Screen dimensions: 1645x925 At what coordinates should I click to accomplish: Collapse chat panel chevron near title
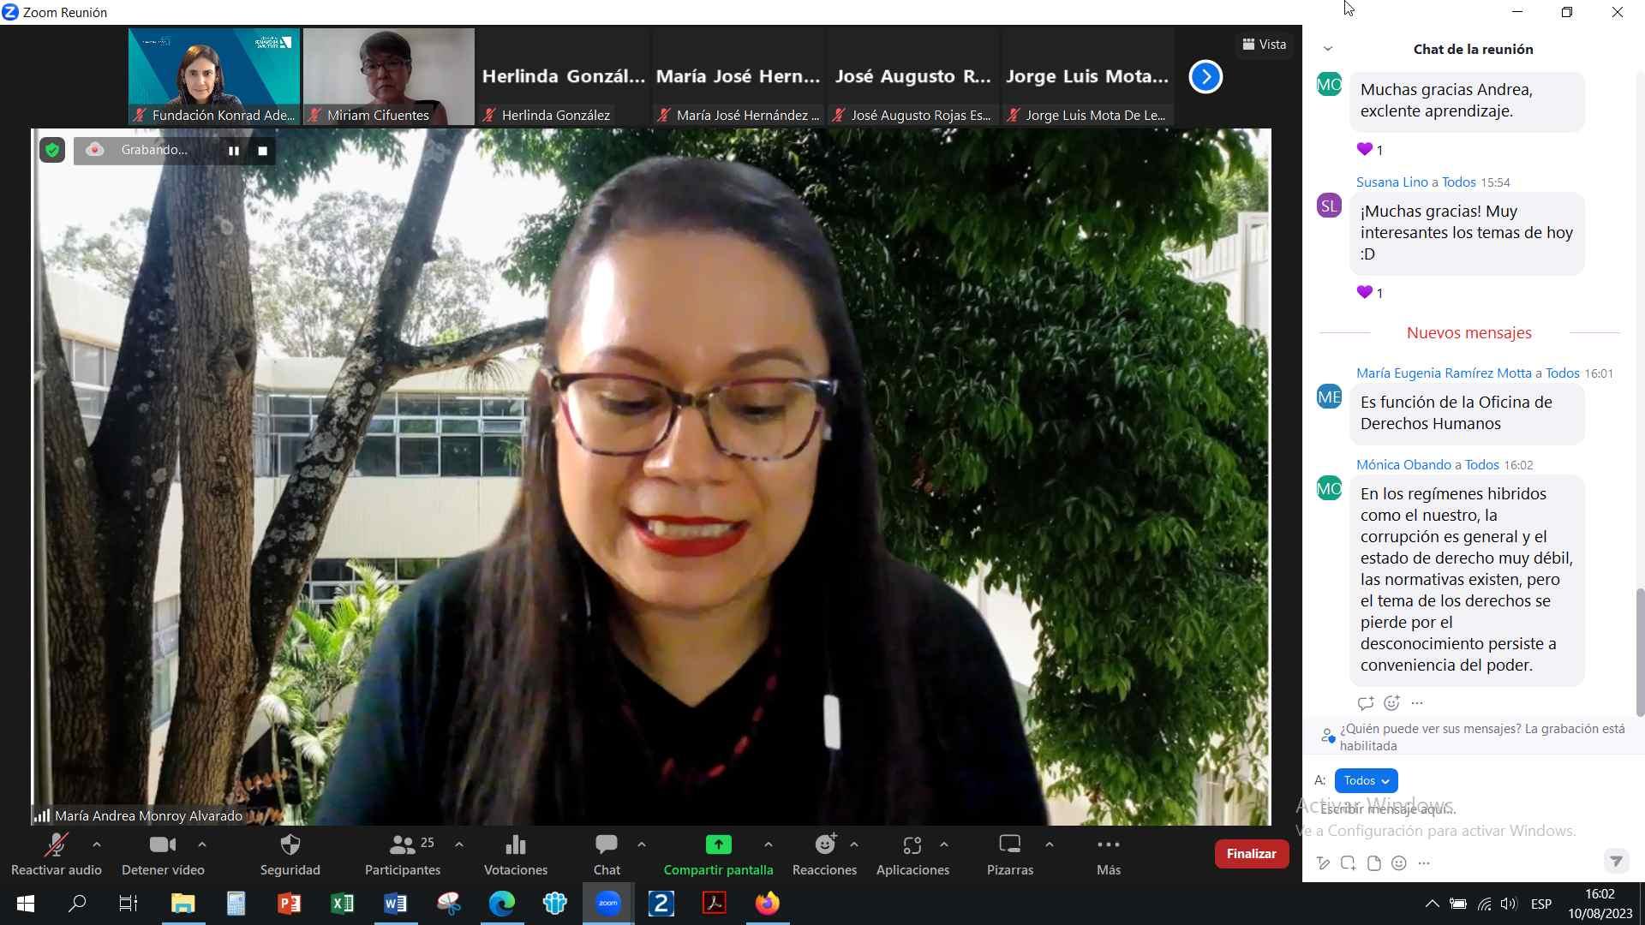pyautogui.click(x=1328, y=49)
